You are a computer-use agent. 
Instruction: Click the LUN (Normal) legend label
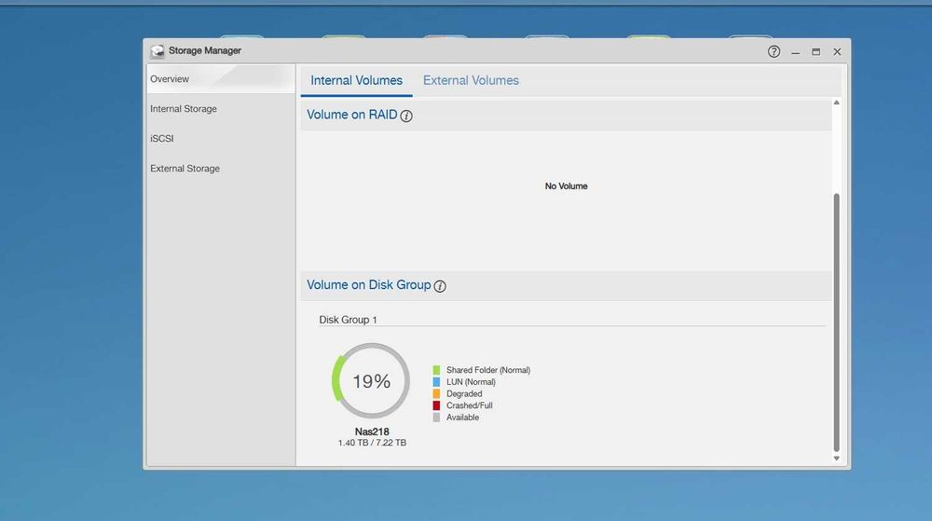[x=471, y=382]
